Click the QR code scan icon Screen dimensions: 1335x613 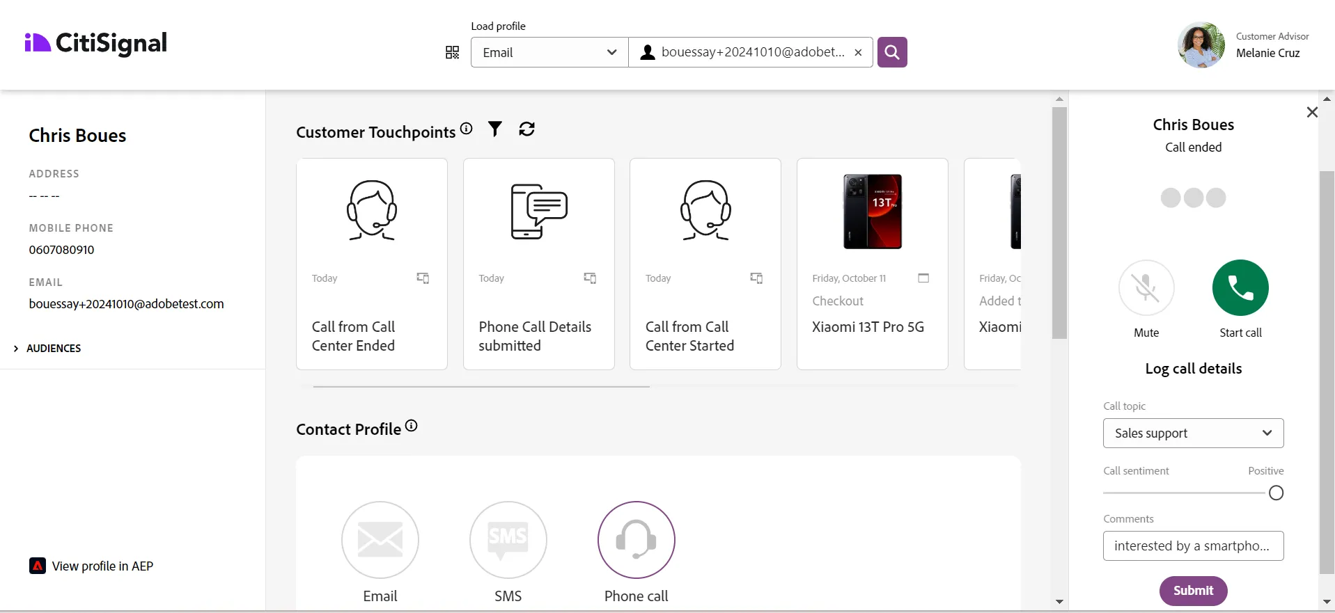(x=452, y=52)
